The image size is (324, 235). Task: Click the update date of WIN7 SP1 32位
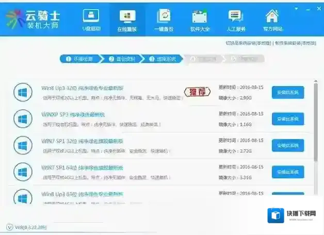coord(241,140)
